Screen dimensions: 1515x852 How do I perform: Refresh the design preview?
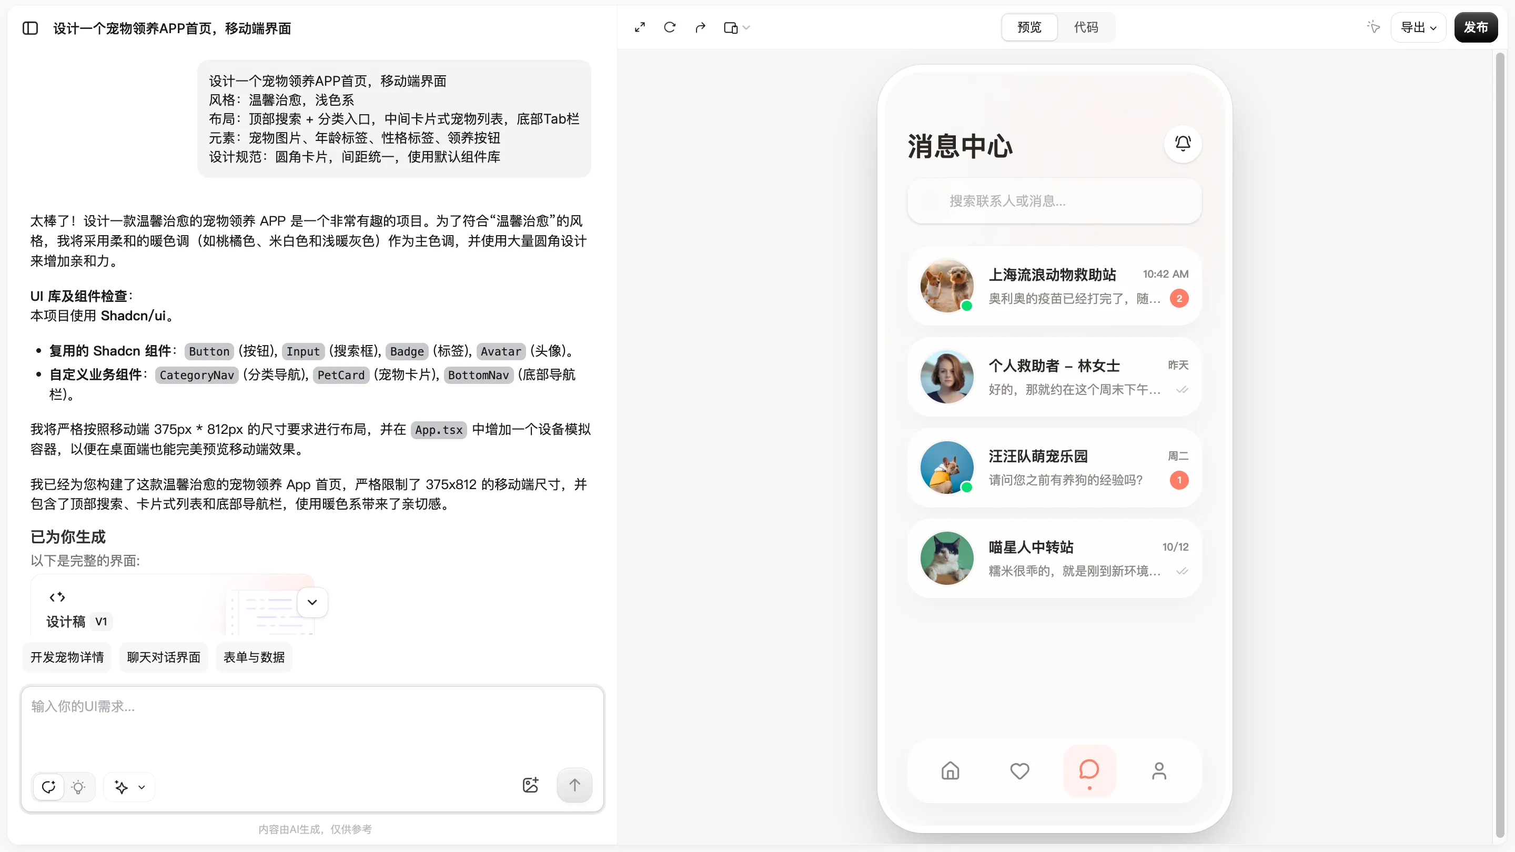tap(670, 27)
